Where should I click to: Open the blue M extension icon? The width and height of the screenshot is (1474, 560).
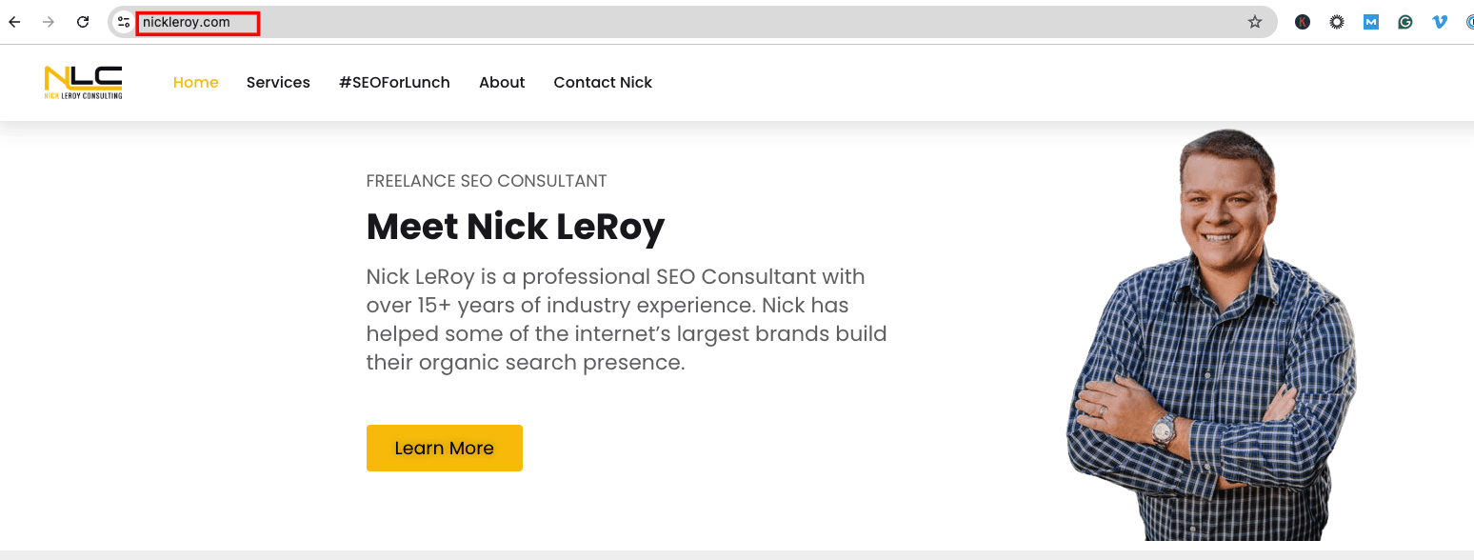tap(1371, 22)
